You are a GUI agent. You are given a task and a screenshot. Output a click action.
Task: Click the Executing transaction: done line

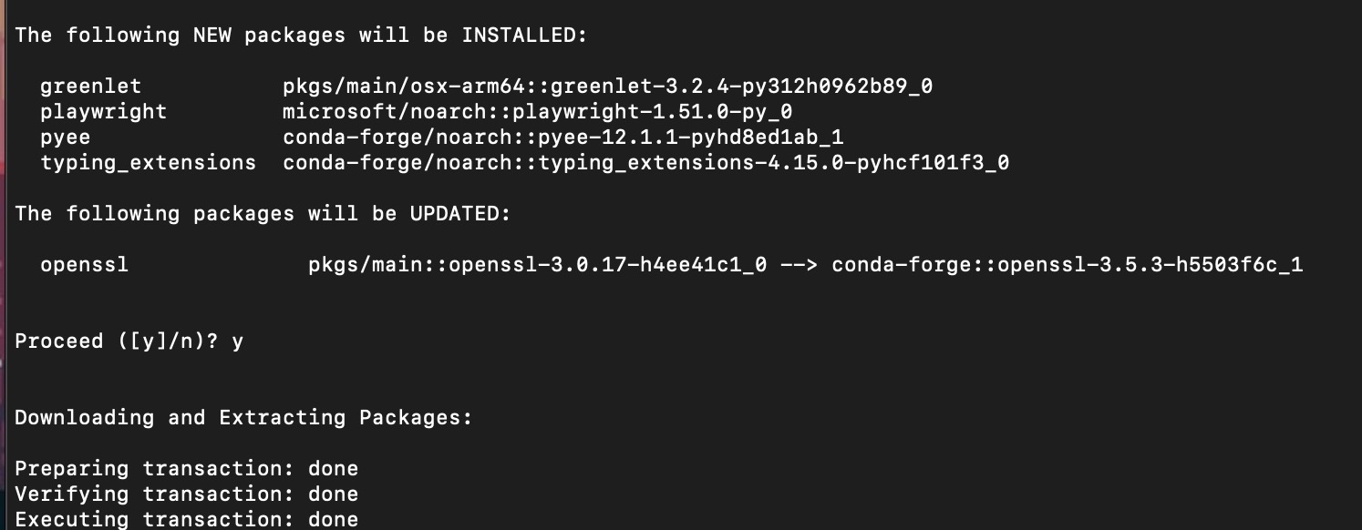186,519
